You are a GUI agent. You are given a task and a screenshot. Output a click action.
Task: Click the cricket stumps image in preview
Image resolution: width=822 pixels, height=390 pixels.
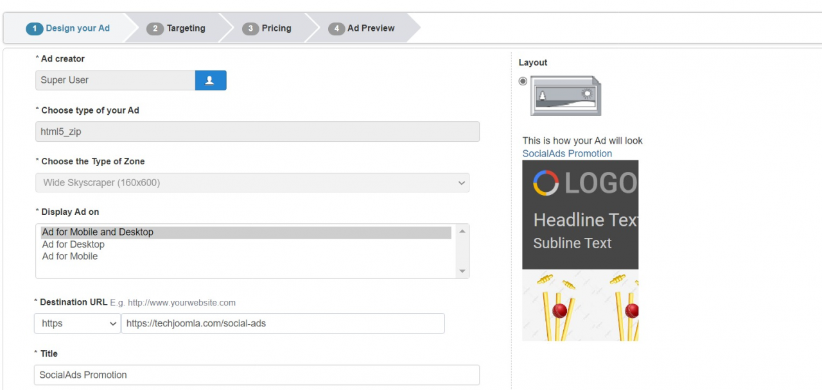[x=580, y=305]
